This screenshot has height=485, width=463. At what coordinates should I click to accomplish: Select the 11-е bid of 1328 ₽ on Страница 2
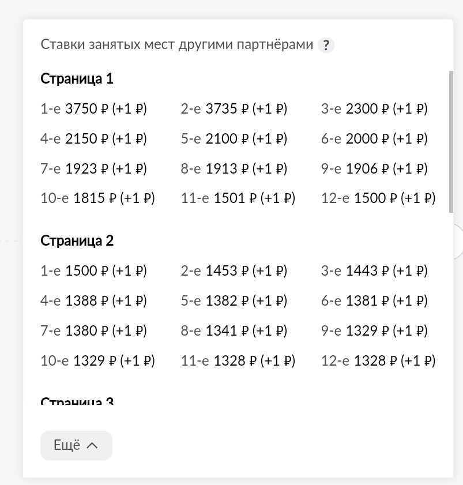point(237,360)
